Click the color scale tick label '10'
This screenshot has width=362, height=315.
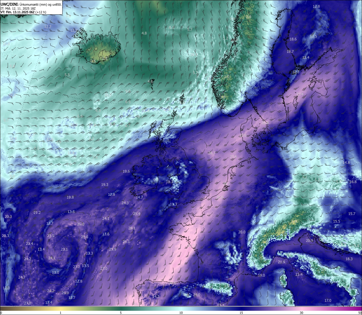[x=181, y=313]
